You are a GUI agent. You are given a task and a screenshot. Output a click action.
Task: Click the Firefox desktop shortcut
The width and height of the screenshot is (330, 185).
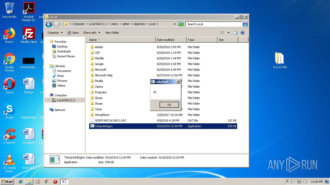click(9, 35)
